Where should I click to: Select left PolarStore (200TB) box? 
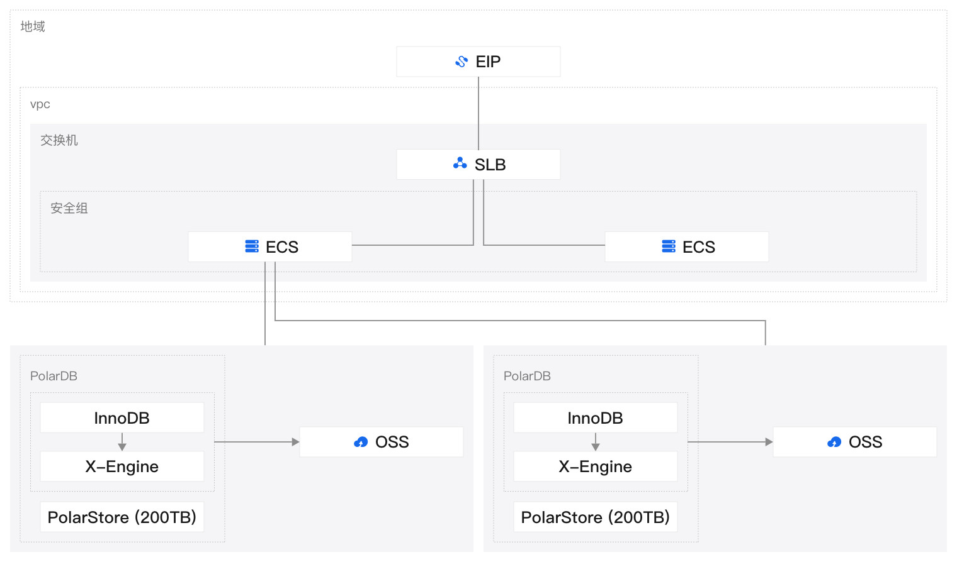(122, 517)
